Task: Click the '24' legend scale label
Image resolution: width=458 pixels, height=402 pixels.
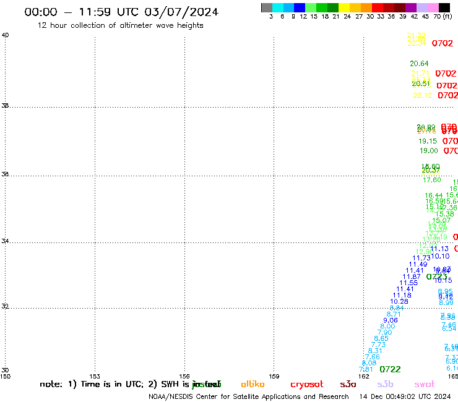Action: [347, 16]
